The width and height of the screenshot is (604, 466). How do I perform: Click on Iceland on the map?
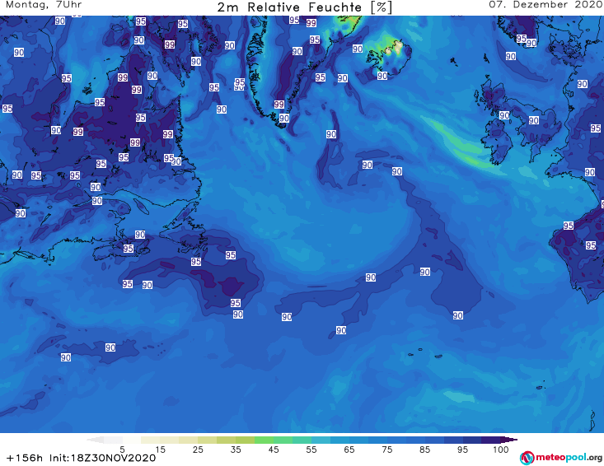coord(389,56)
